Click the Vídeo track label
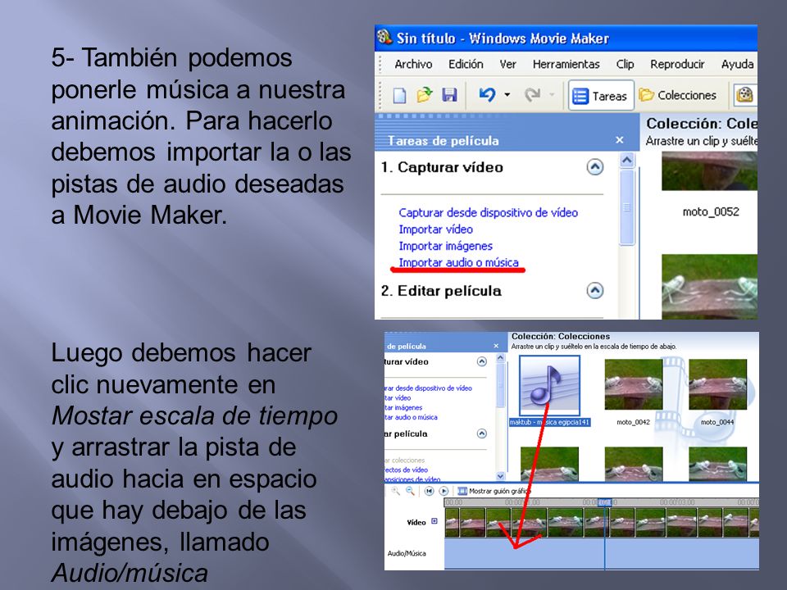 click(x=416, y=522)
